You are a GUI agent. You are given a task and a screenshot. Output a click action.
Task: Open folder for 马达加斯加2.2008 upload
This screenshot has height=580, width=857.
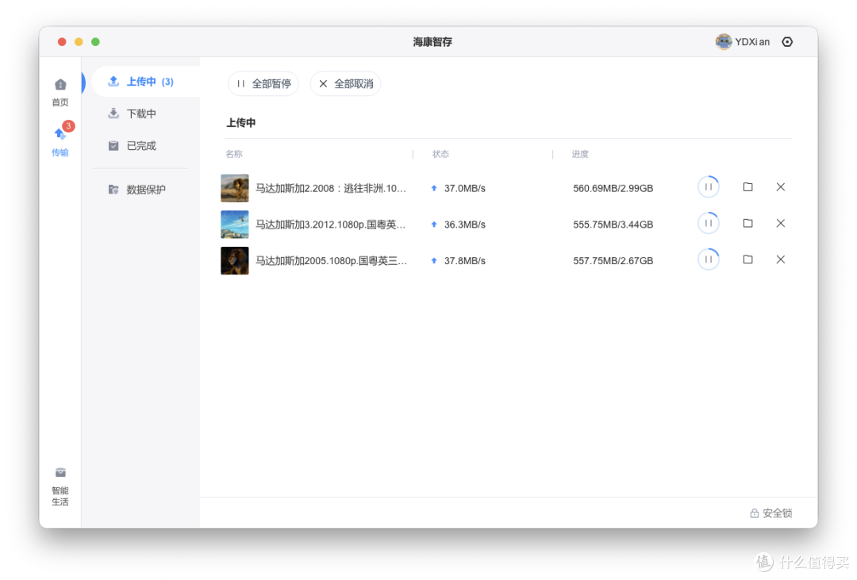(x=747, y=187)
